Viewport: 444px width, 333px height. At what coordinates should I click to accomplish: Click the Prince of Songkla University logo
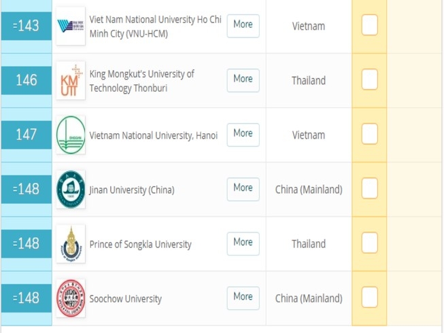[x=71, y=244]
